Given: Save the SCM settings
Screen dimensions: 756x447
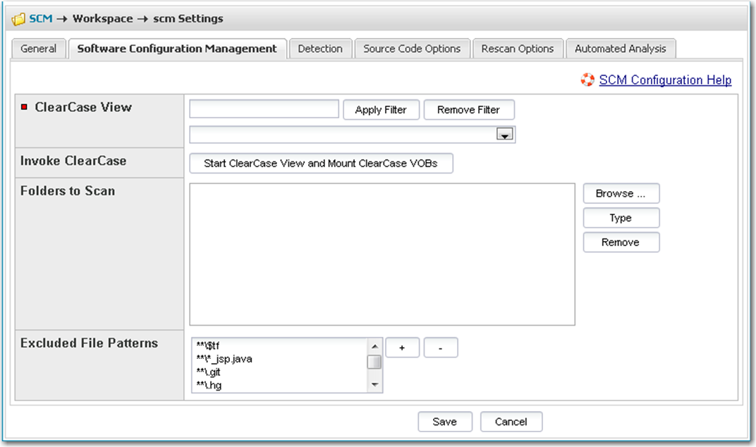Looking at the screenshot, I should coord(444,422).
